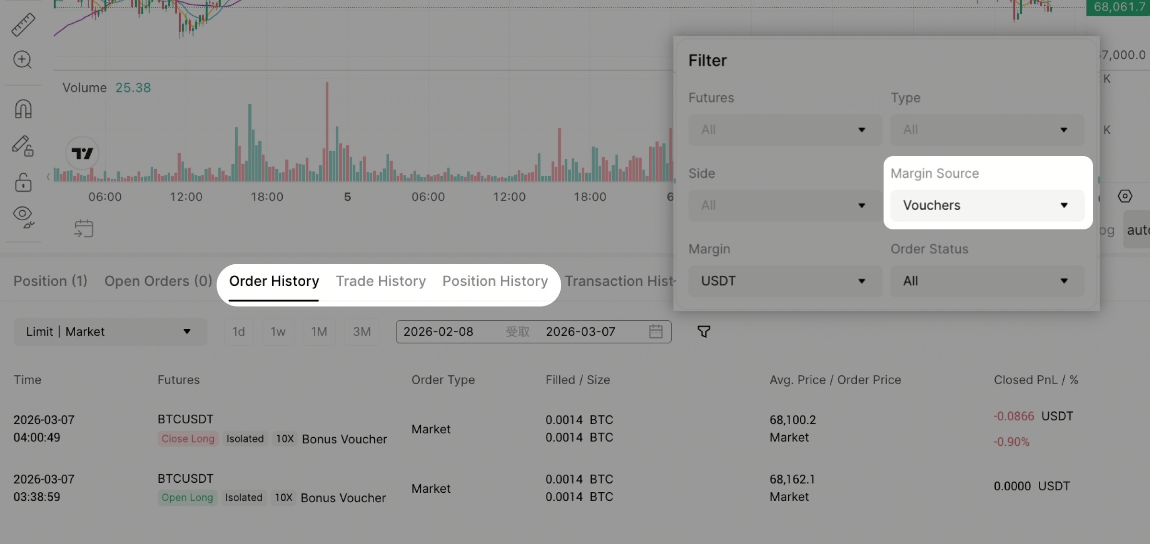
Task: Expand the Margin USDT dropdown
Action: pos(784,281)
